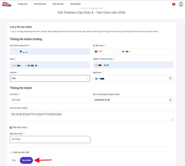
Task: Open calendar icon for registration deadline
Action: (x=170, y=100)
